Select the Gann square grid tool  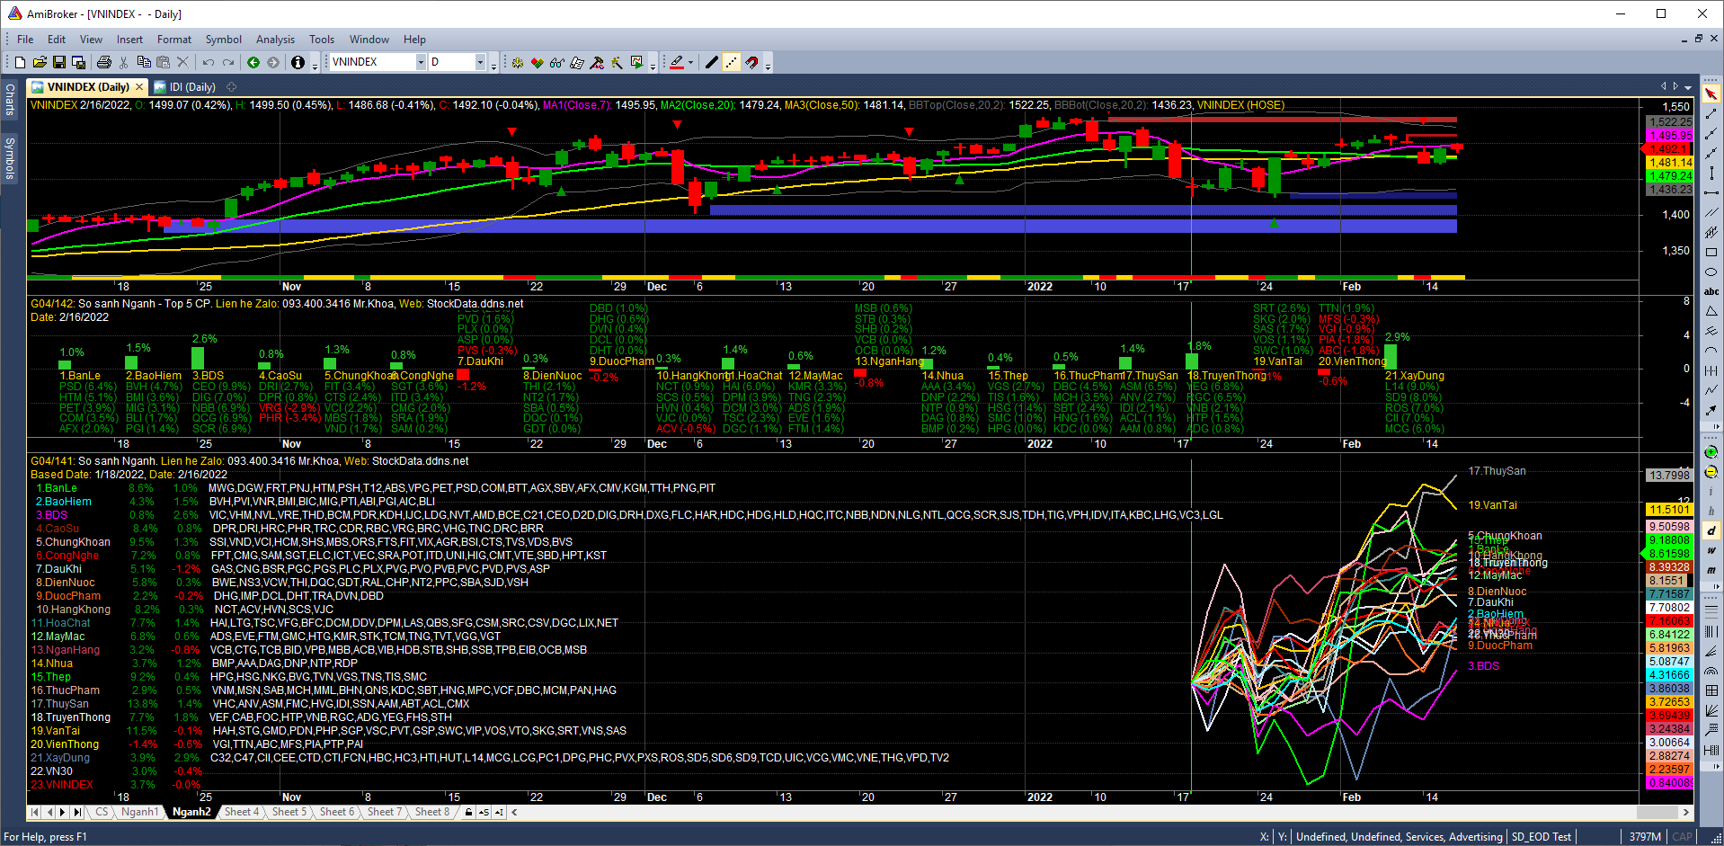point(1711,690)
